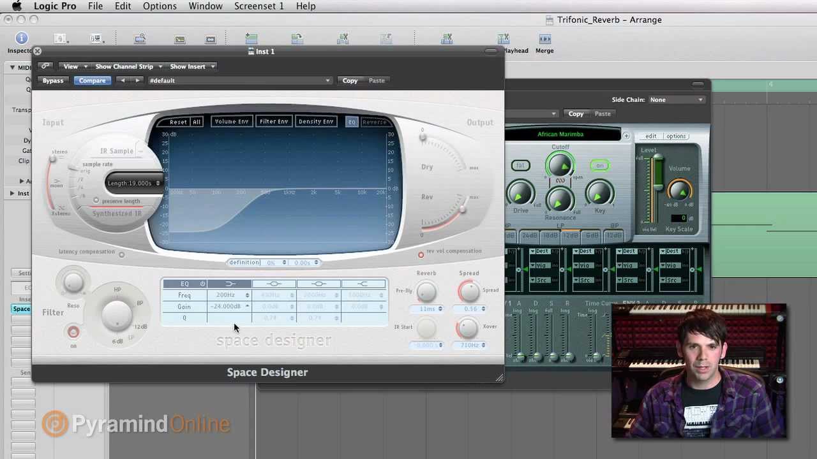Open the Show Insert dropdown
817x459 pixels.
pyautogui.click(x=191, y=66)
